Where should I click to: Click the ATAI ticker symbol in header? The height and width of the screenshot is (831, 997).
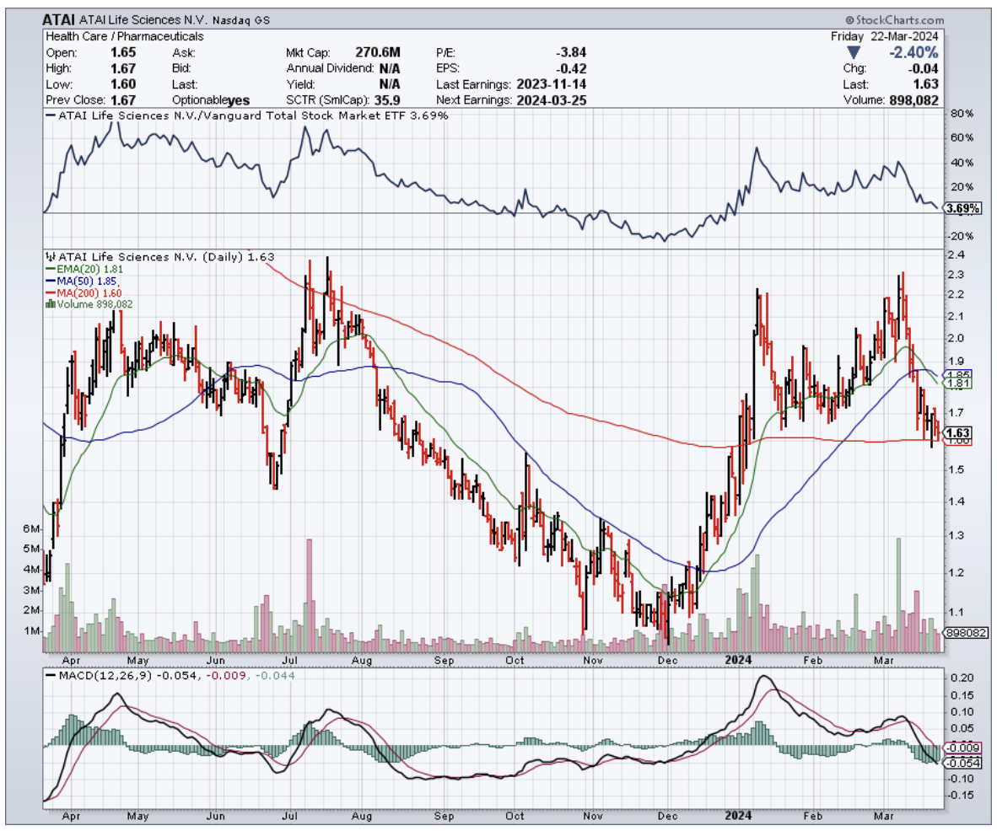coord(57,19)
